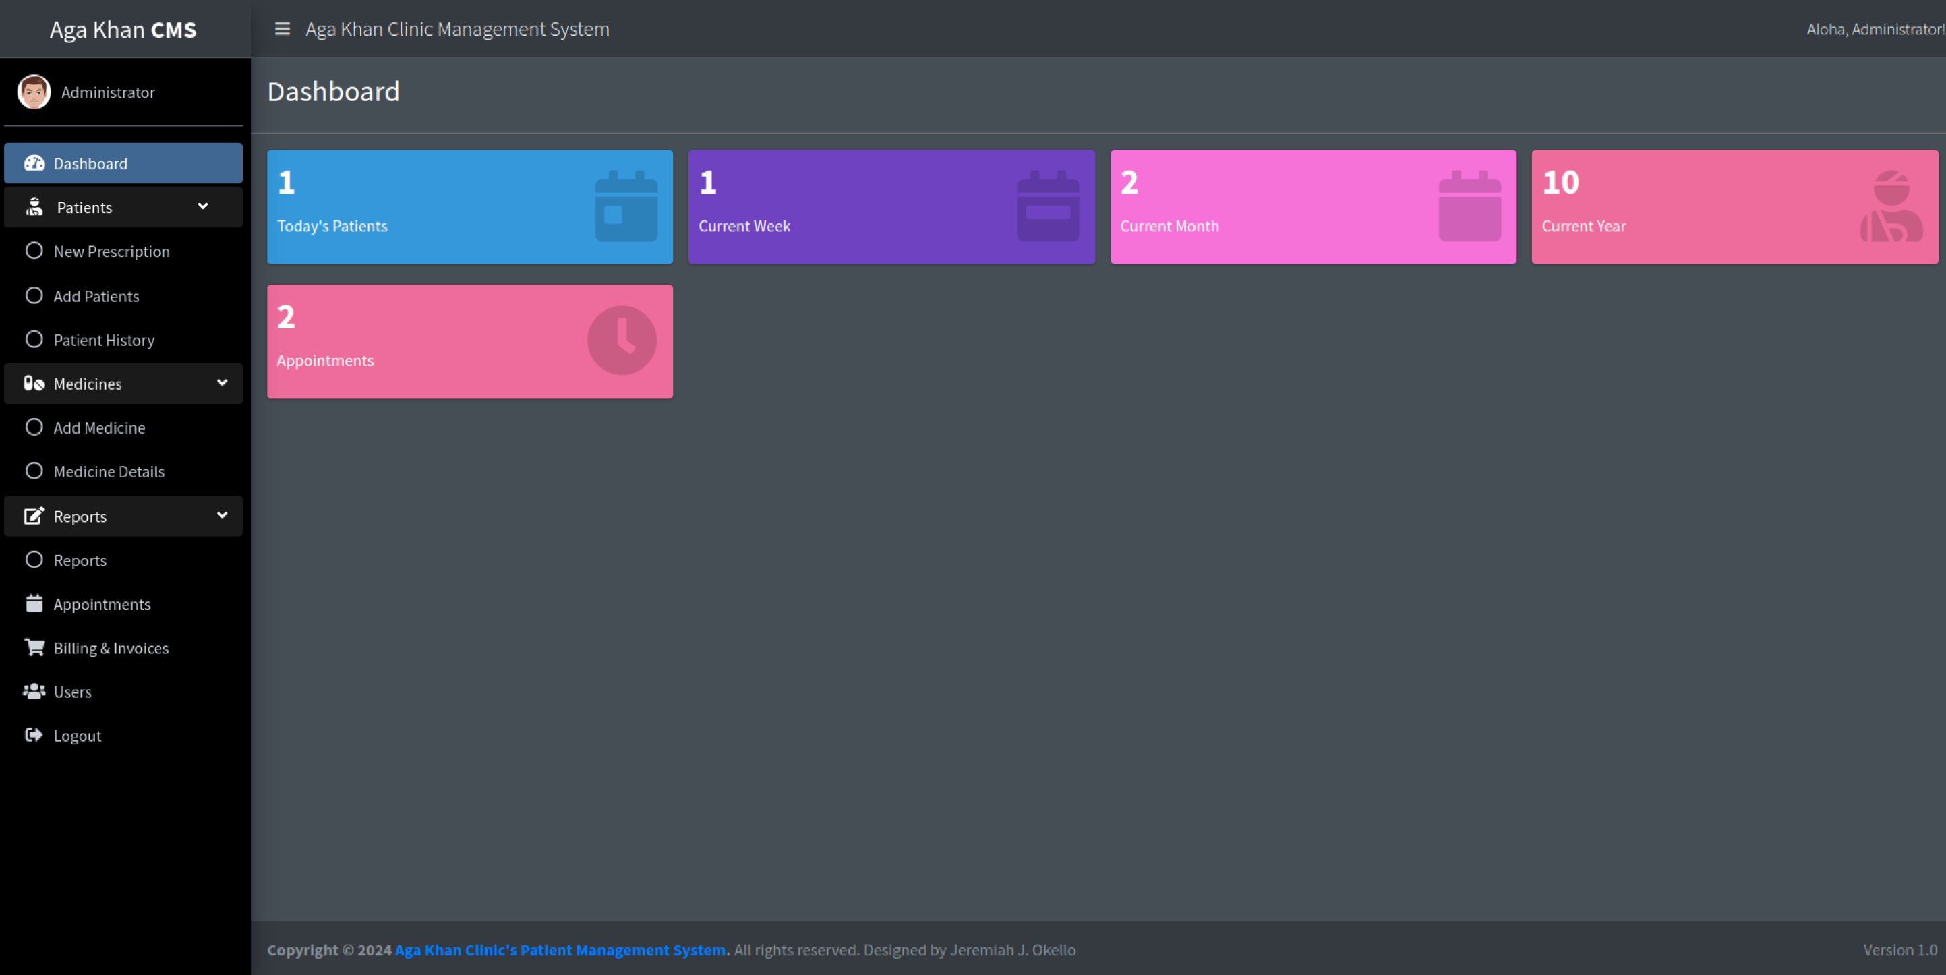The width and height of the screenshot is (1946, 975).
Task: Open the Dashboard speedometer icon
Action: click(34, 163)
